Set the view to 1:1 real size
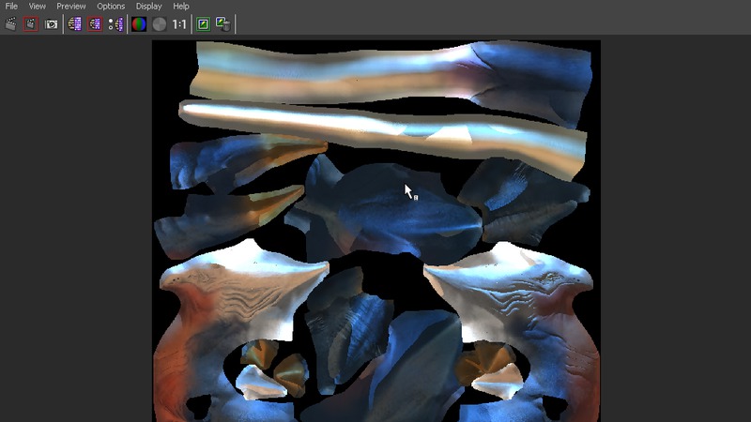Image resolution: width=751 pixels, height=422 pixels. tap(179, 24)
